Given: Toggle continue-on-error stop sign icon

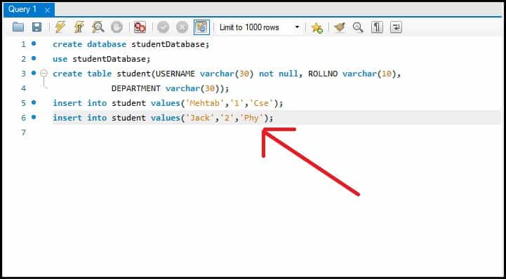Looking at the screenshot, I should 140,27.
